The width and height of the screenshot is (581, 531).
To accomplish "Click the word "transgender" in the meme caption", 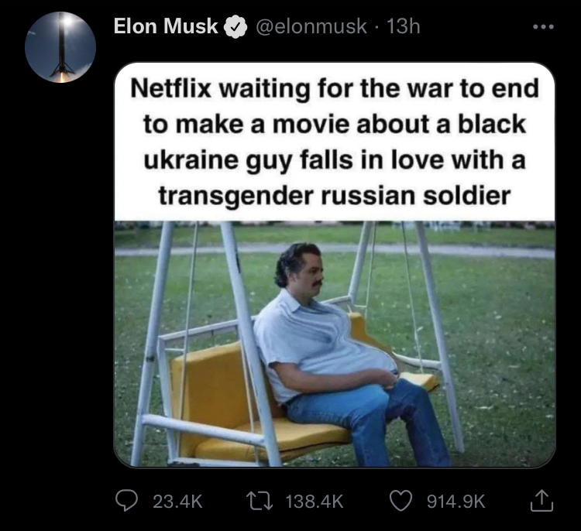I will pyautogui.click(x=236, y=196).
